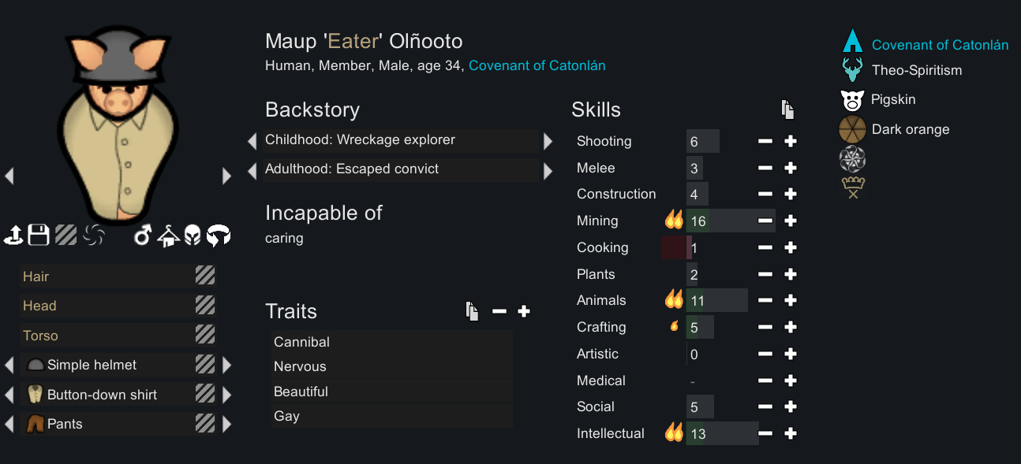This screenshot has height=464, width=1021.
Task: Click the save pawn floppy disk icon
Action: pos(39,235)
